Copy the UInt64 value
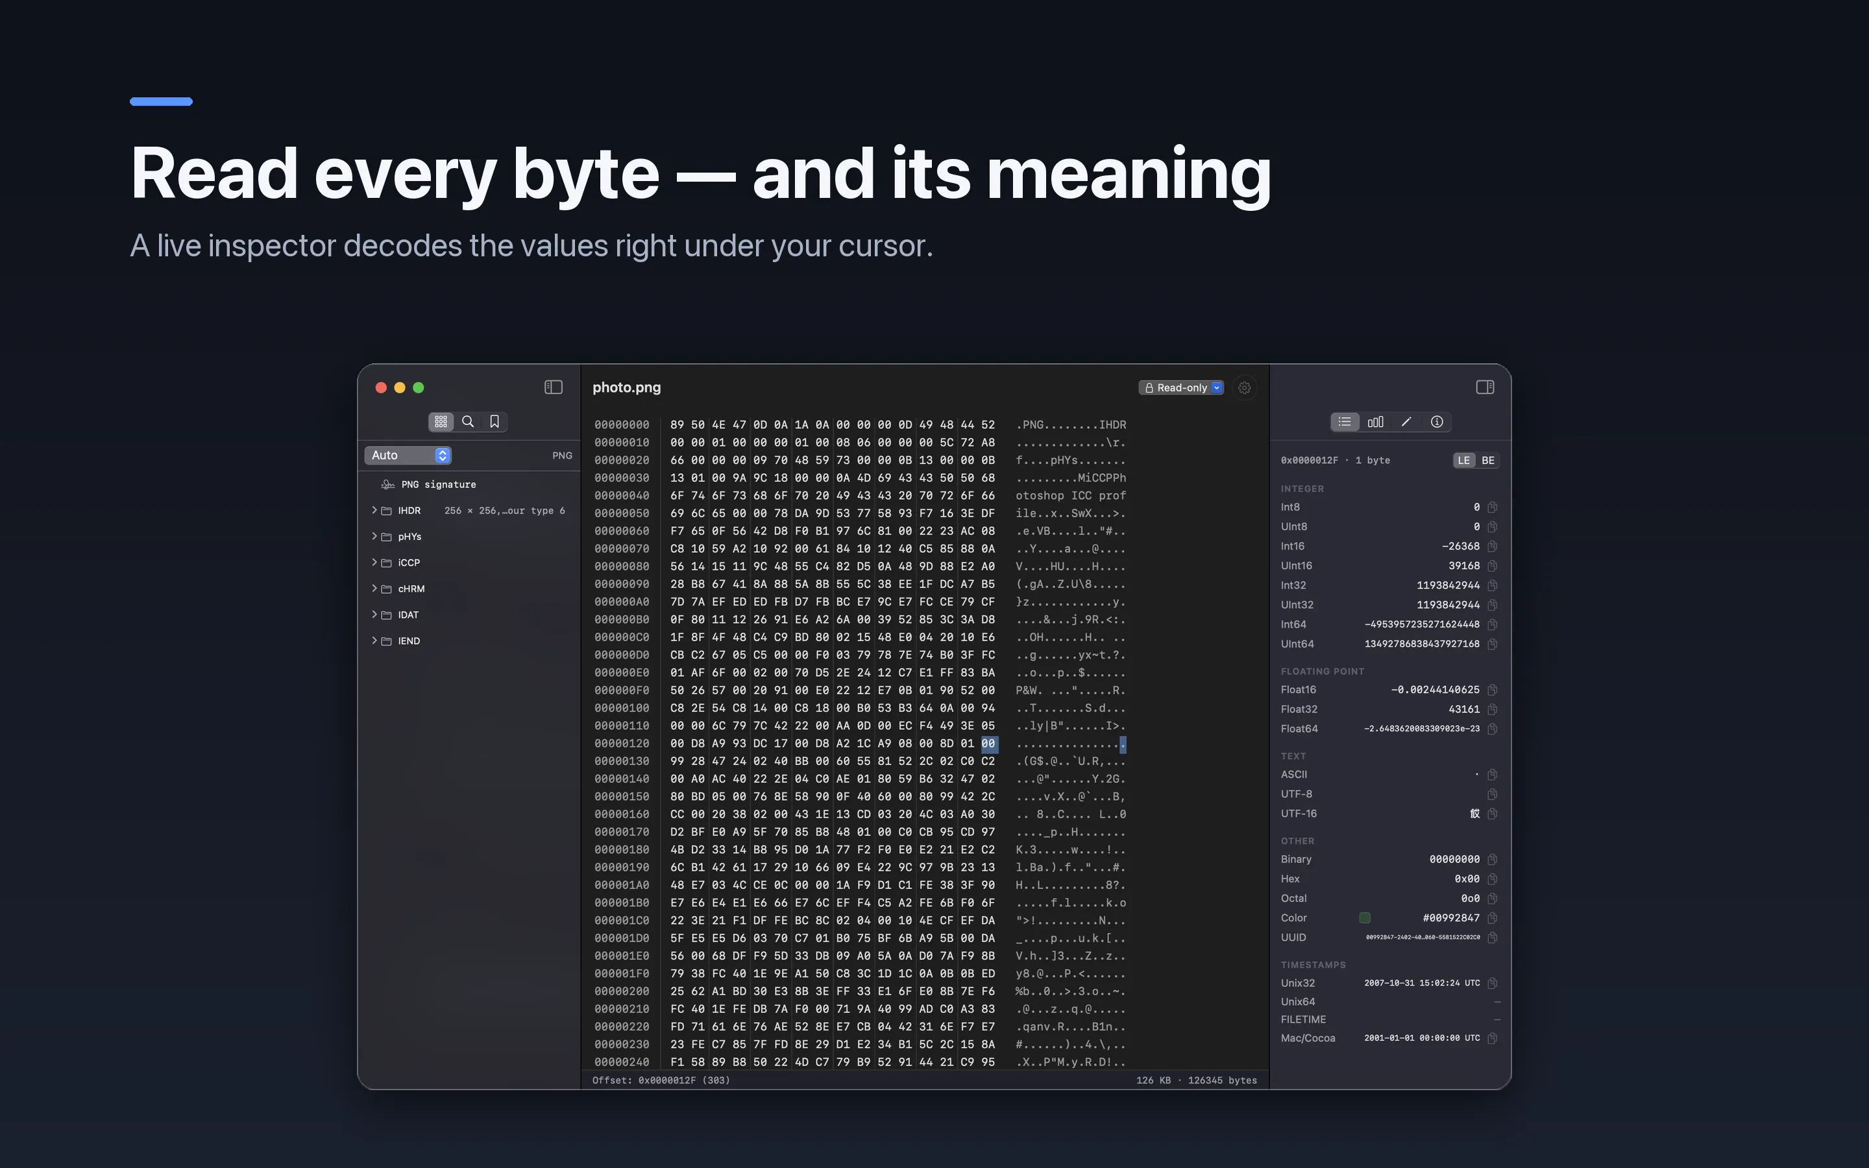The image size is (1869, 1168). click(x=1492, y=644)
